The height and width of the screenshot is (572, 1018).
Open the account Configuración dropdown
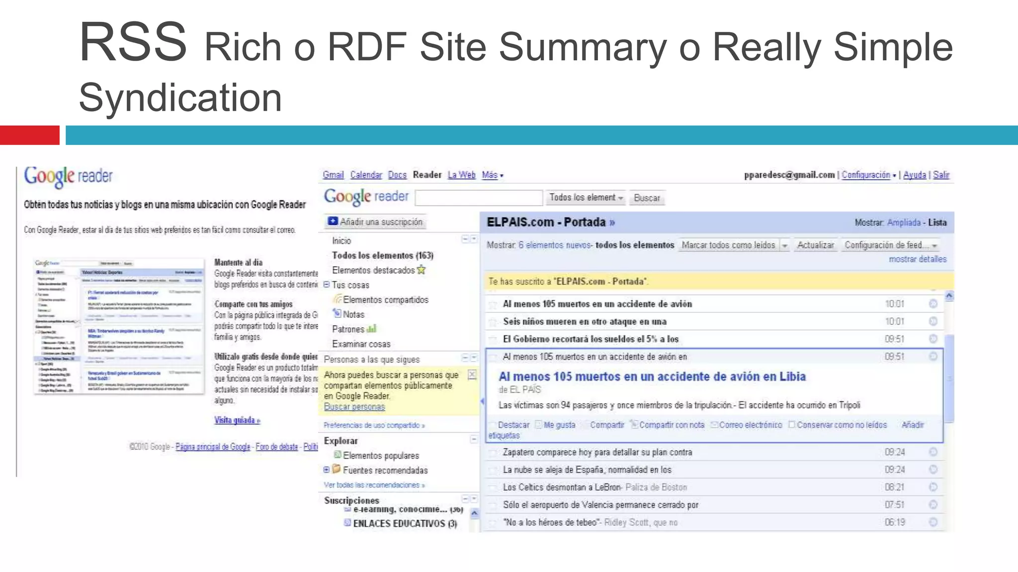pos(869,175)
